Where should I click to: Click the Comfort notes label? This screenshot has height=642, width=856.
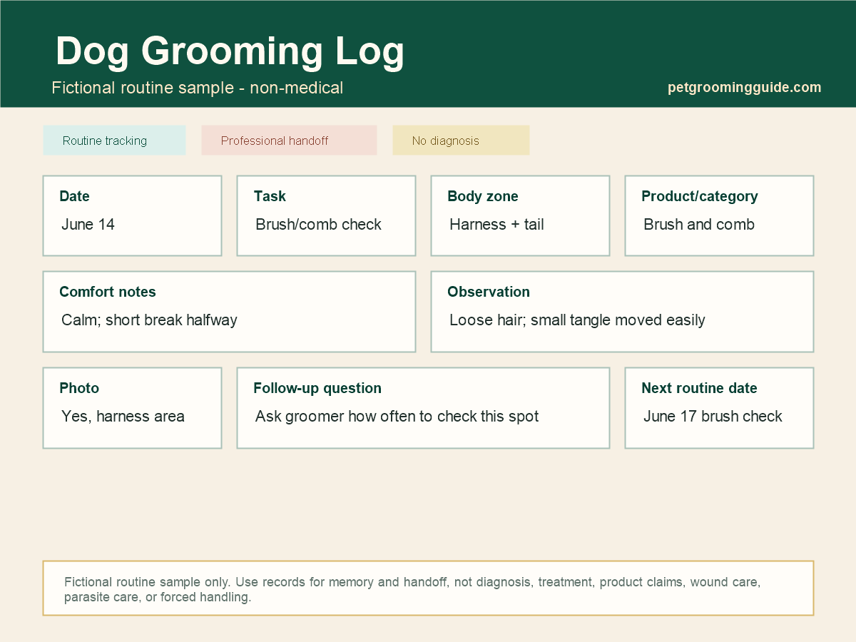pyautogui.click(x=108, y=292)
